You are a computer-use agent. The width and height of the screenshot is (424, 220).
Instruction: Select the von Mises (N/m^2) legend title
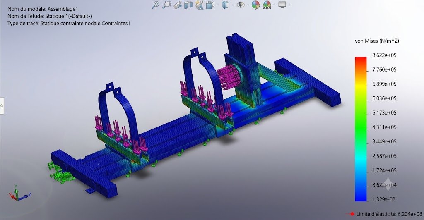(x=377, y=41)
